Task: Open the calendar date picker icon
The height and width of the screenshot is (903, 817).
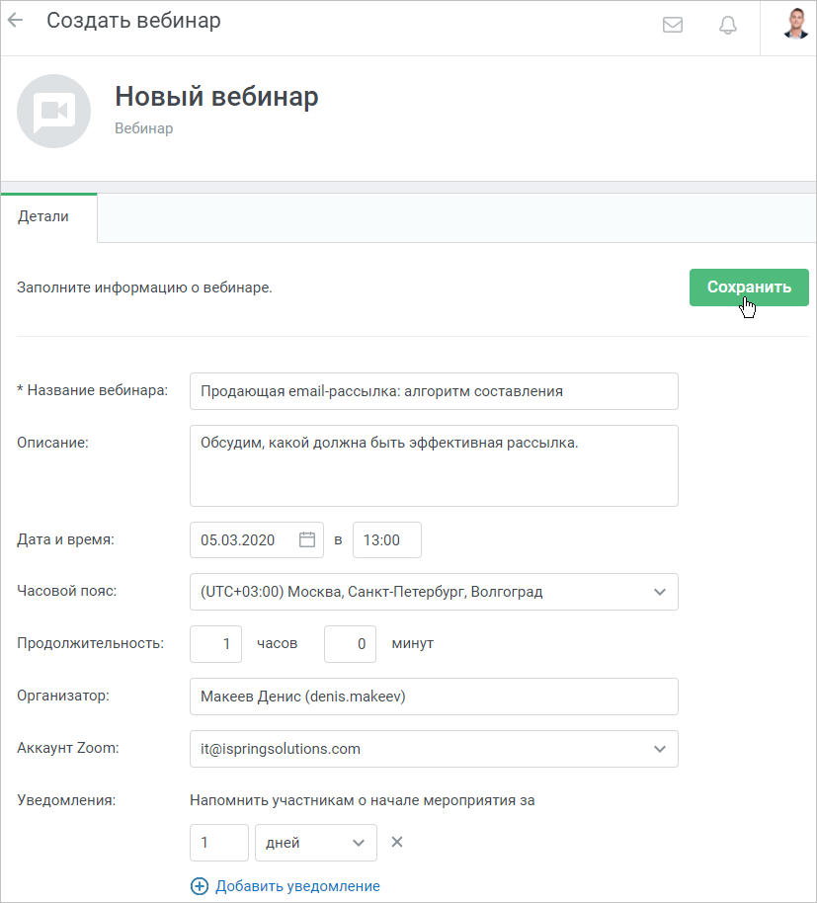Action: pyautogui.click(x=307, y=539)
